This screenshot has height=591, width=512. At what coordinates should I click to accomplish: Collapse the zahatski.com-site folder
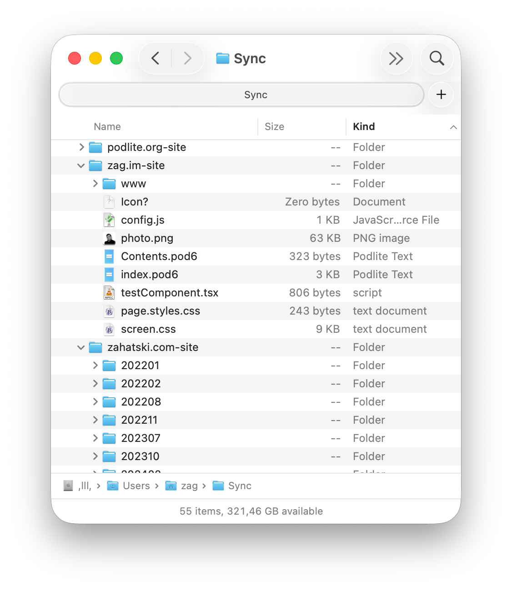pos(81,347)
